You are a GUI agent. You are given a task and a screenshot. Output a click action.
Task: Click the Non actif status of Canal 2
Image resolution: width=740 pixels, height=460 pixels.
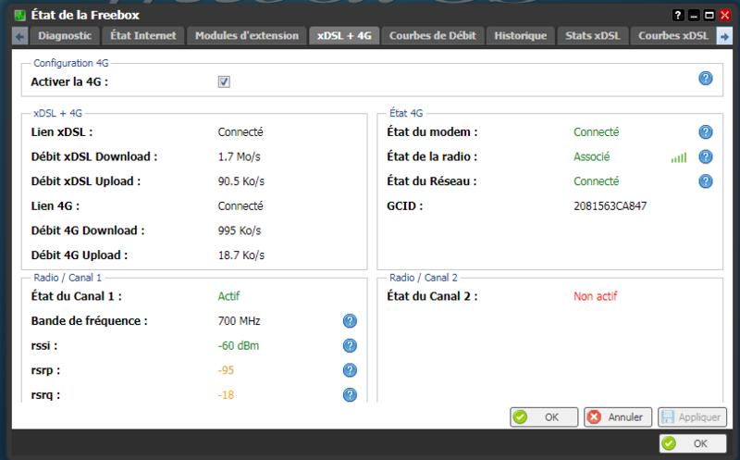tap(595, 296)
